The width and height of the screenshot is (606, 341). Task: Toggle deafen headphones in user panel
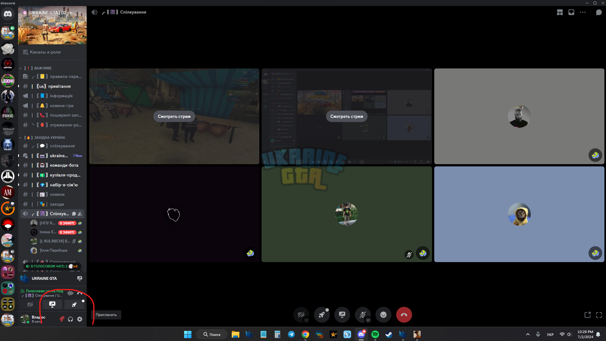[x=70, y=319]
